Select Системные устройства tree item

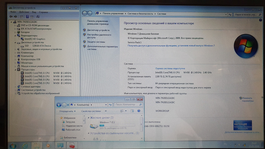coord(33,90)
